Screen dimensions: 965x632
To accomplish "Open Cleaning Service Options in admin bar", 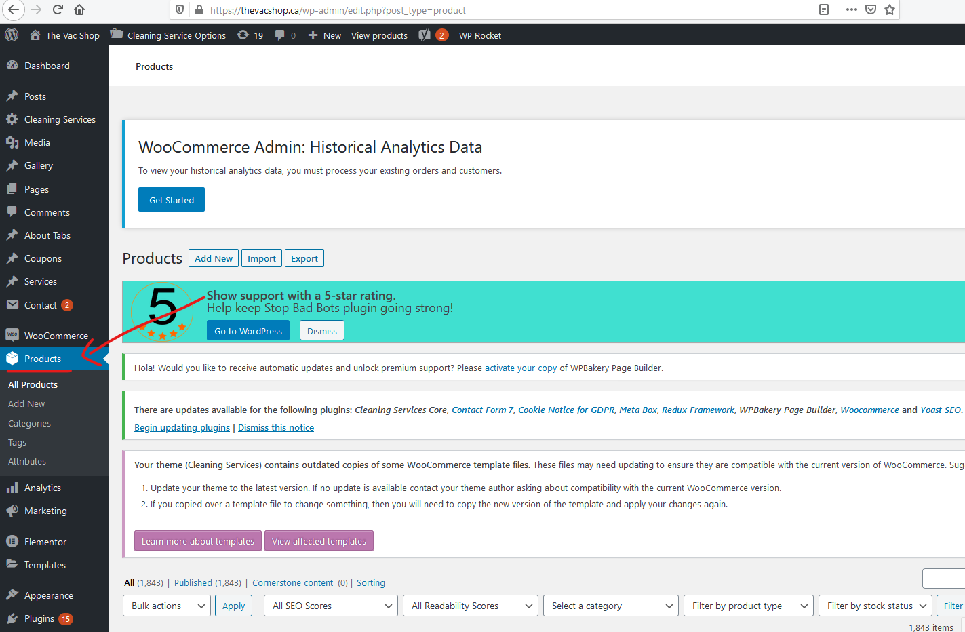I will pyautogui.click(x=168, y=35).
